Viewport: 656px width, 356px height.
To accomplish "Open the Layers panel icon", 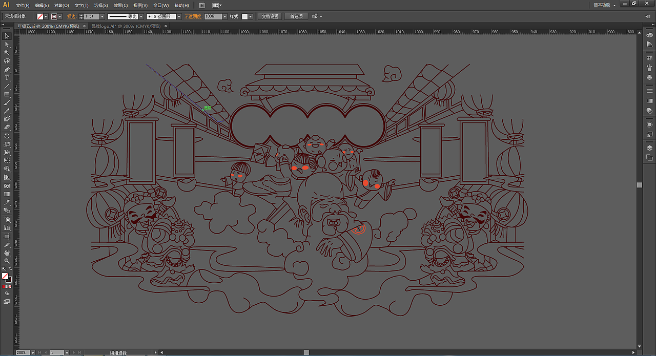I will (650, 148).
